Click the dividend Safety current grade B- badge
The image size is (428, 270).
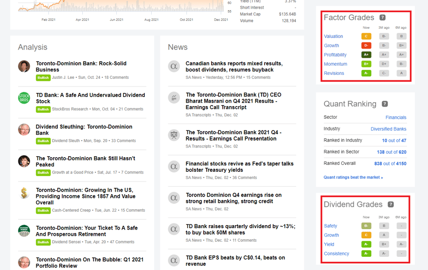pos(366,226)
